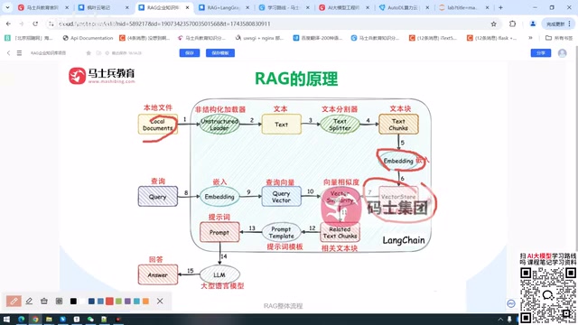Open the tab search dropdown
Screen dimensions: 578x325
pyautogui.click(x=7, y=7)
